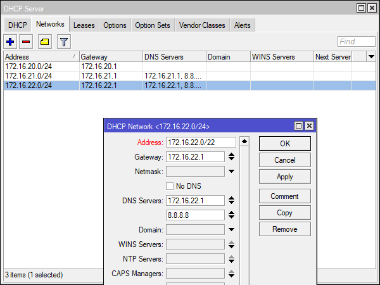Toggle the No DNS checkbox
The height and width of the screenshot is (285, 380).
pos(170,186)
